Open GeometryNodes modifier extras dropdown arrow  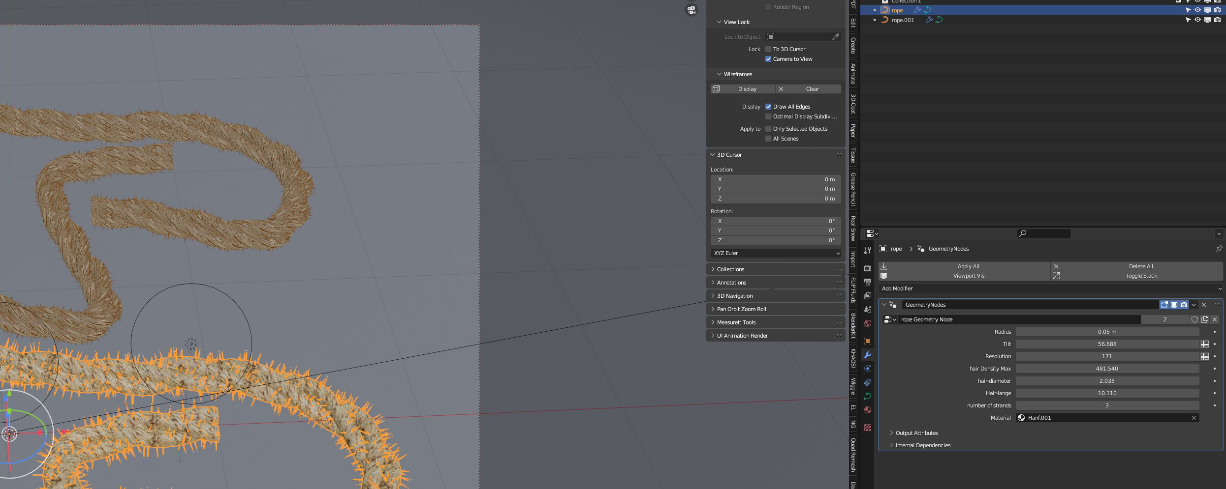[1194, 305]
